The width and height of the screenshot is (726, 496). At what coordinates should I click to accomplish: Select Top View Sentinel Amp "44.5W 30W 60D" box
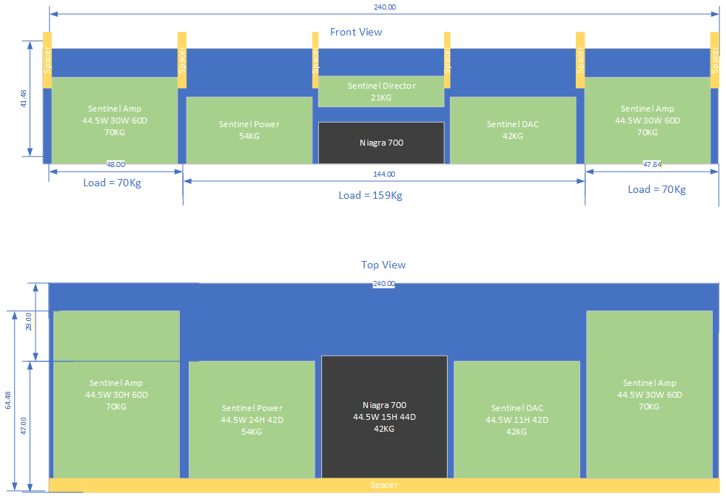[x=649, y=394]
